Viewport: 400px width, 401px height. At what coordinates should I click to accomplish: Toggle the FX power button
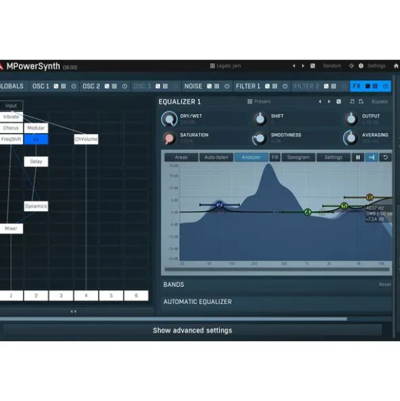(385, 86)
